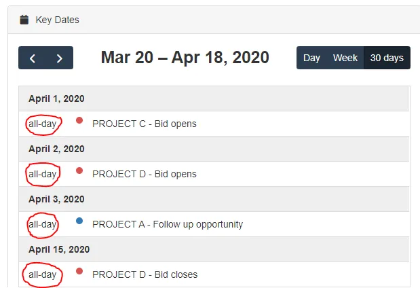Screen dimensions: 420x288
Task: Open PROJECT D - Bid closes event
Action: 145,274
